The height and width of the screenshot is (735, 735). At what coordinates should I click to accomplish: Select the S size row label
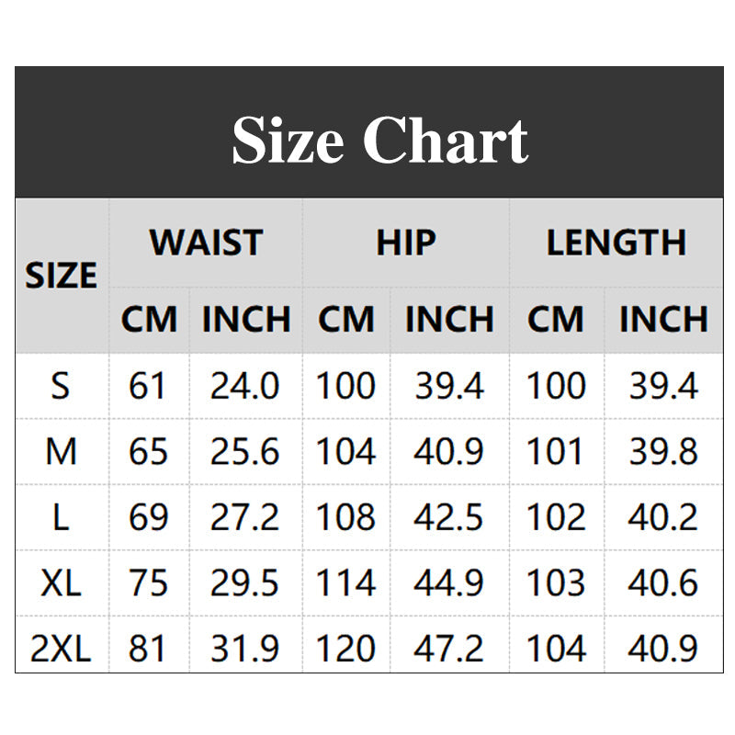click(61, 386)
